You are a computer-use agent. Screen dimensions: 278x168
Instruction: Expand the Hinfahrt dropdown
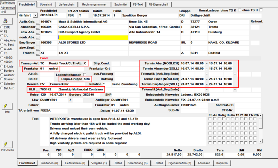point(35,16)
